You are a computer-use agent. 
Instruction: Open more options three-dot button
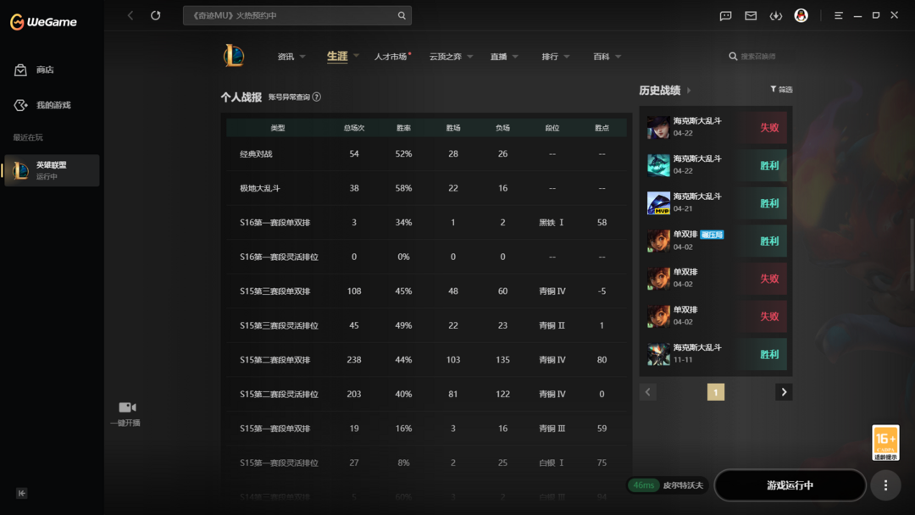[x=886, y=485]
